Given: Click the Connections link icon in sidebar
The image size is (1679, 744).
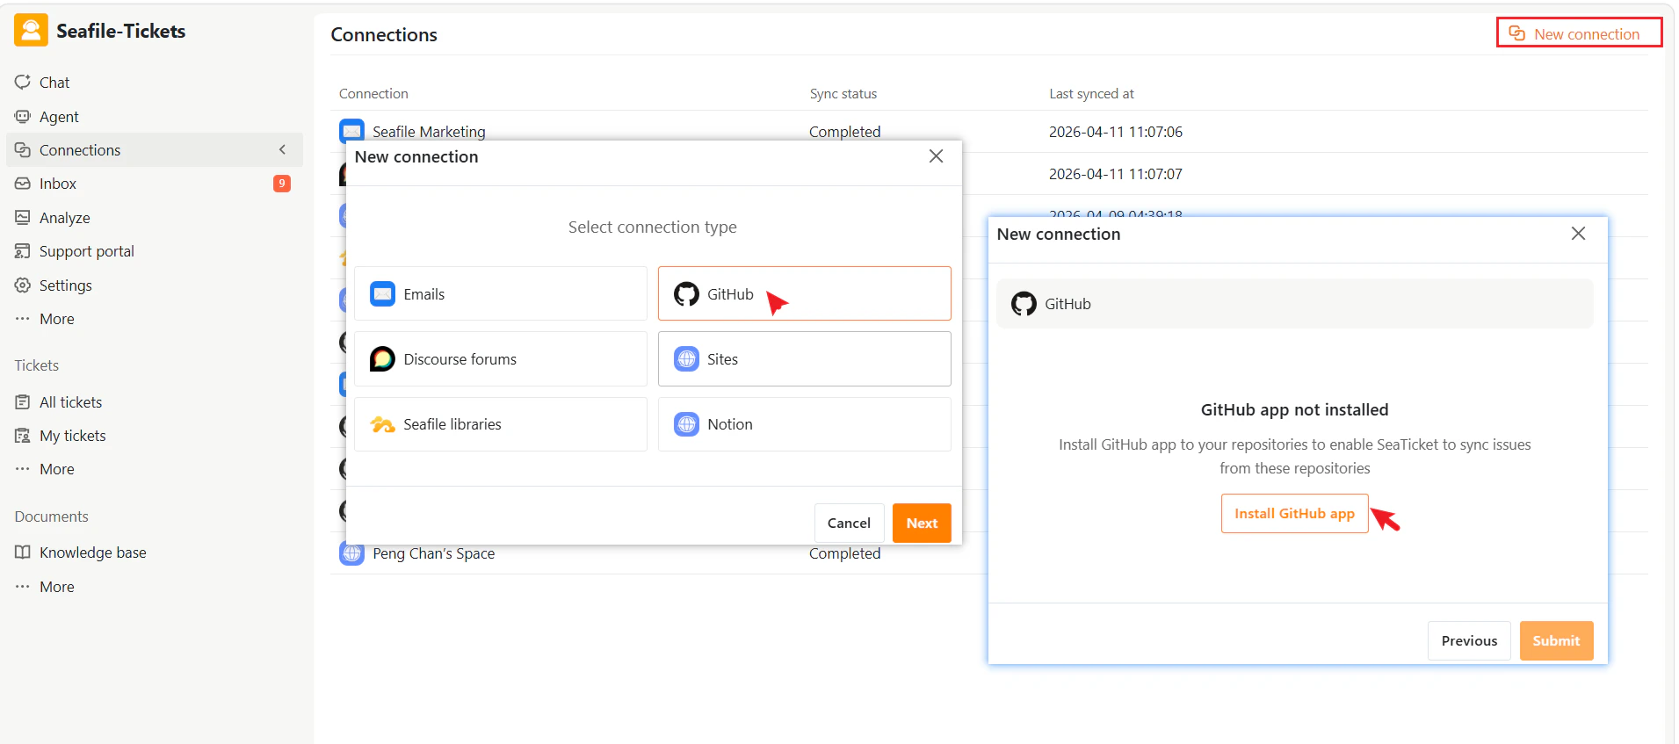Looking at the screenshot, I should click(23, 149).
